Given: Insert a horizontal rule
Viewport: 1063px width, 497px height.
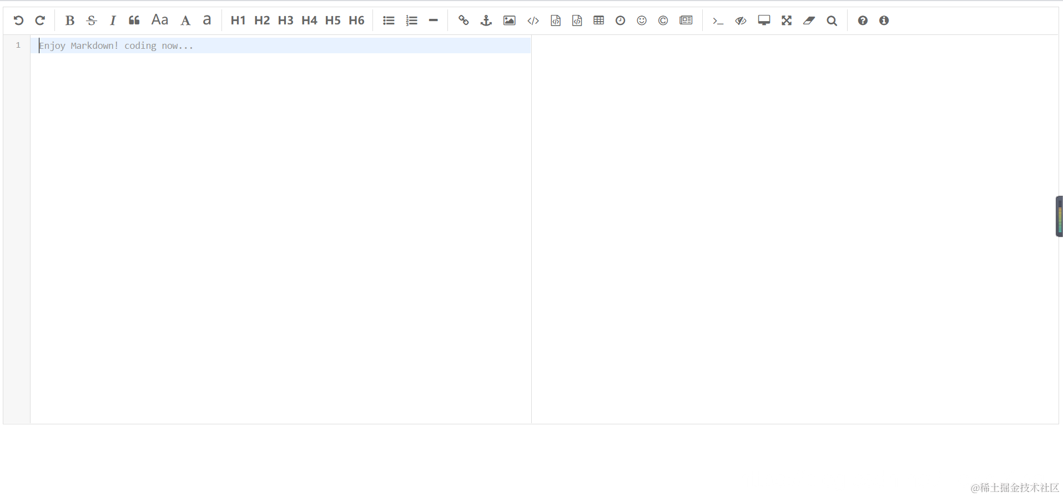Looking at the screenshot, I should tap(434, 21).
